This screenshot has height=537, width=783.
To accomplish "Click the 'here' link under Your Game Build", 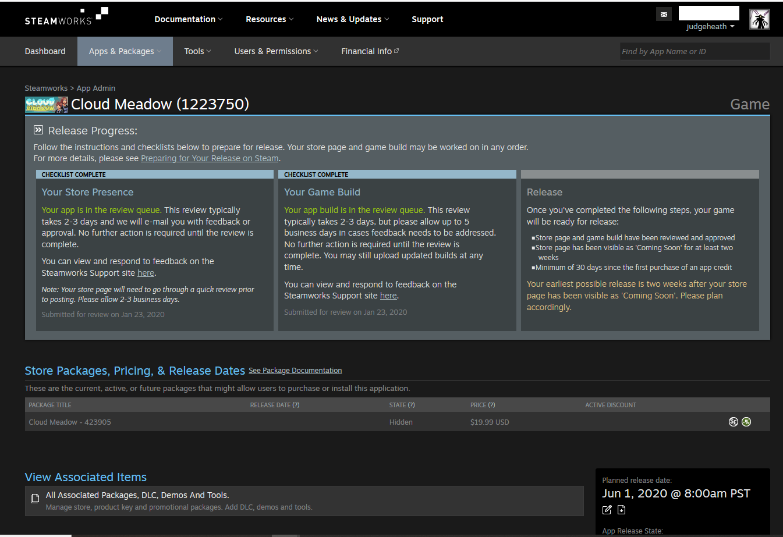I will click(388, 296).
